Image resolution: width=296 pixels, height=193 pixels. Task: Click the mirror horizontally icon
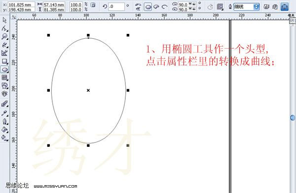[138, 5]
